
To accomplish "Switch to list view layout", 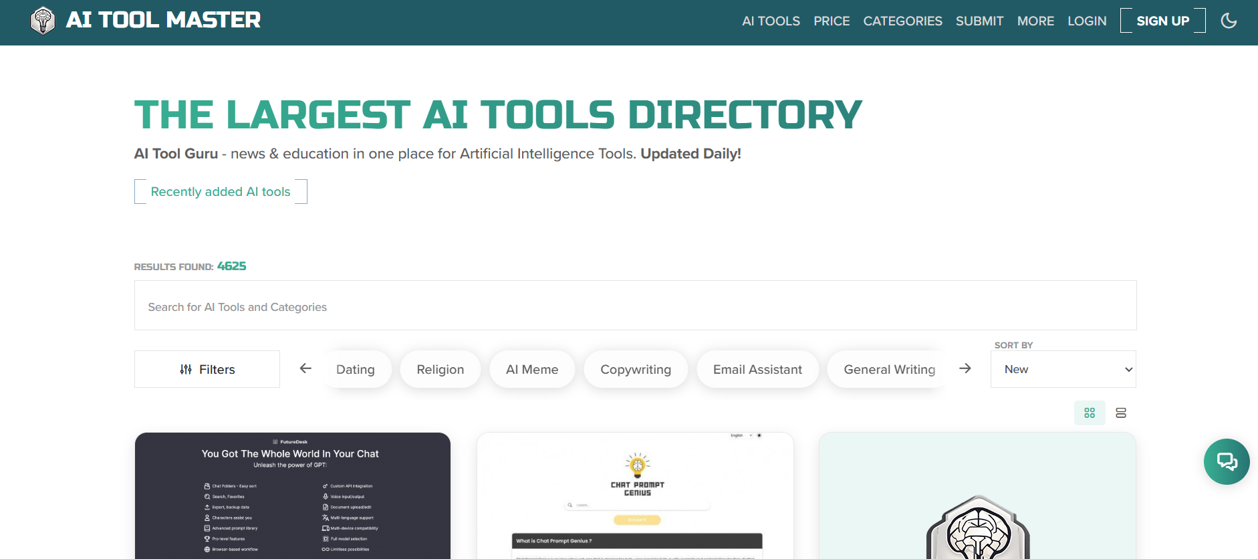I will coord(1121,413).
